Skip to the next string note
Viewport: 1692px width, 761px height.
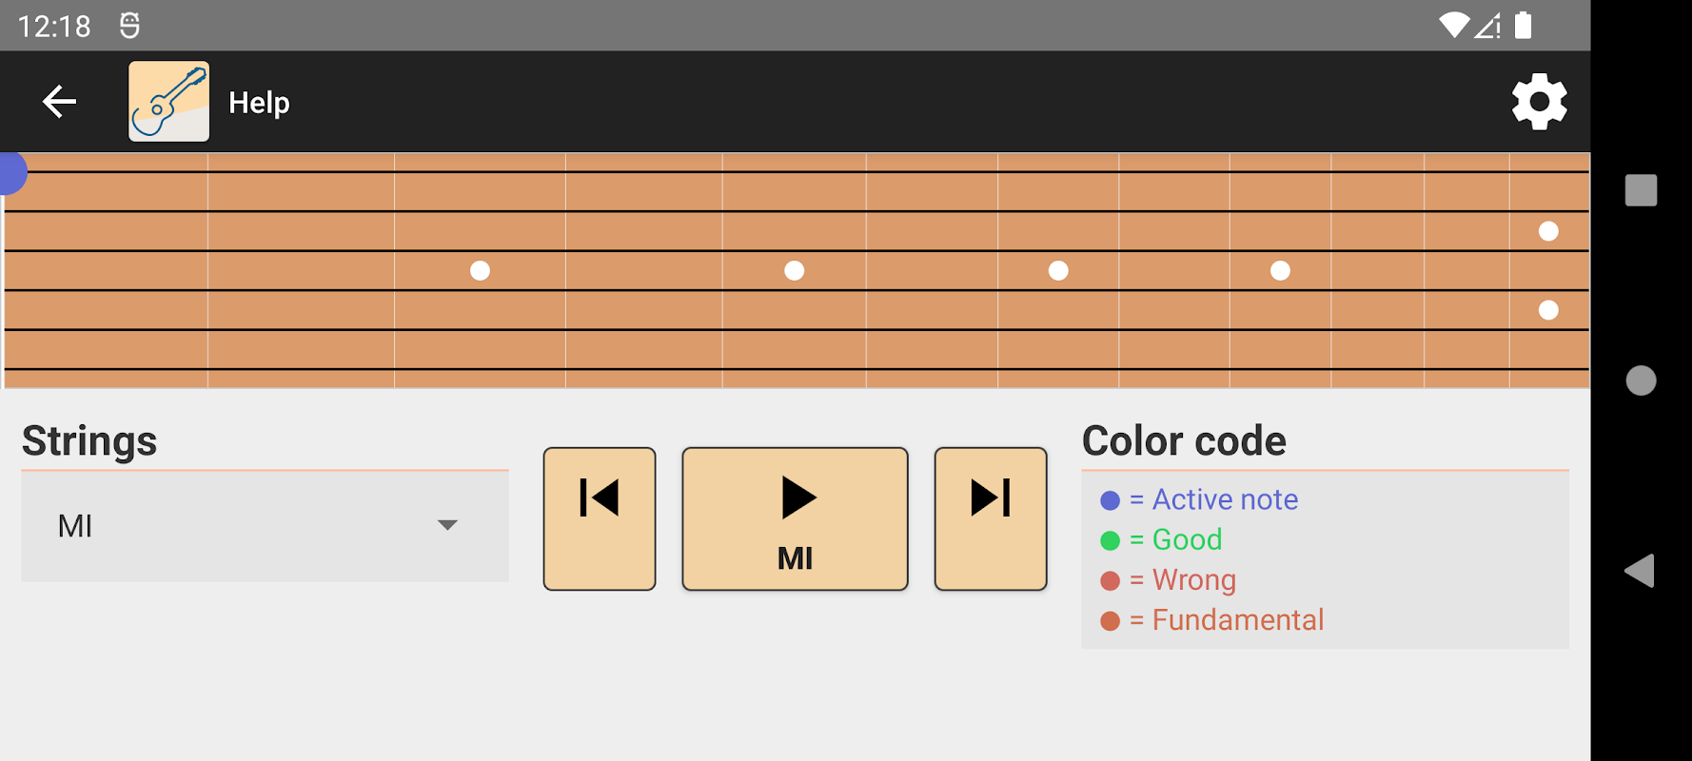pyautogui.click(x=991, y=518)
